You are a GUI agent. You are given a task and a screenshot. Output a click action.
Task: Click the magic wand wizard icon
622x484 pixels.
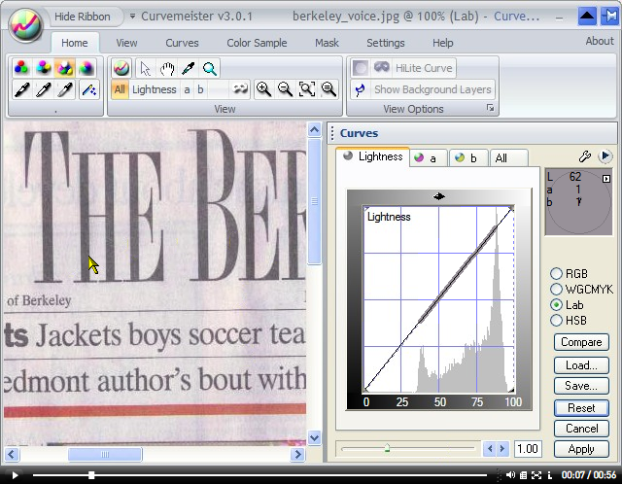coord(88,89)
